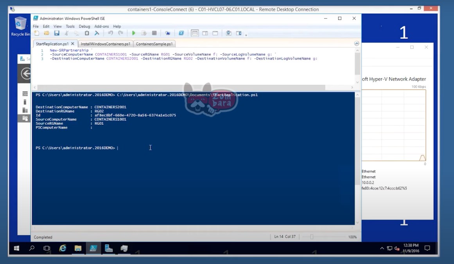This screenshot has height=264, width=454.
Task: Show Script Pane Right layout
Action: click(x=205, y=33)
